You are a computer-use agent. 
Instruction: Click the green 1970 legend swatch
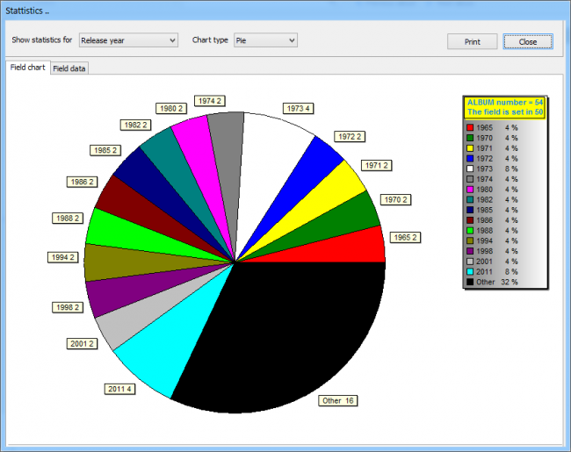[470, 138]
